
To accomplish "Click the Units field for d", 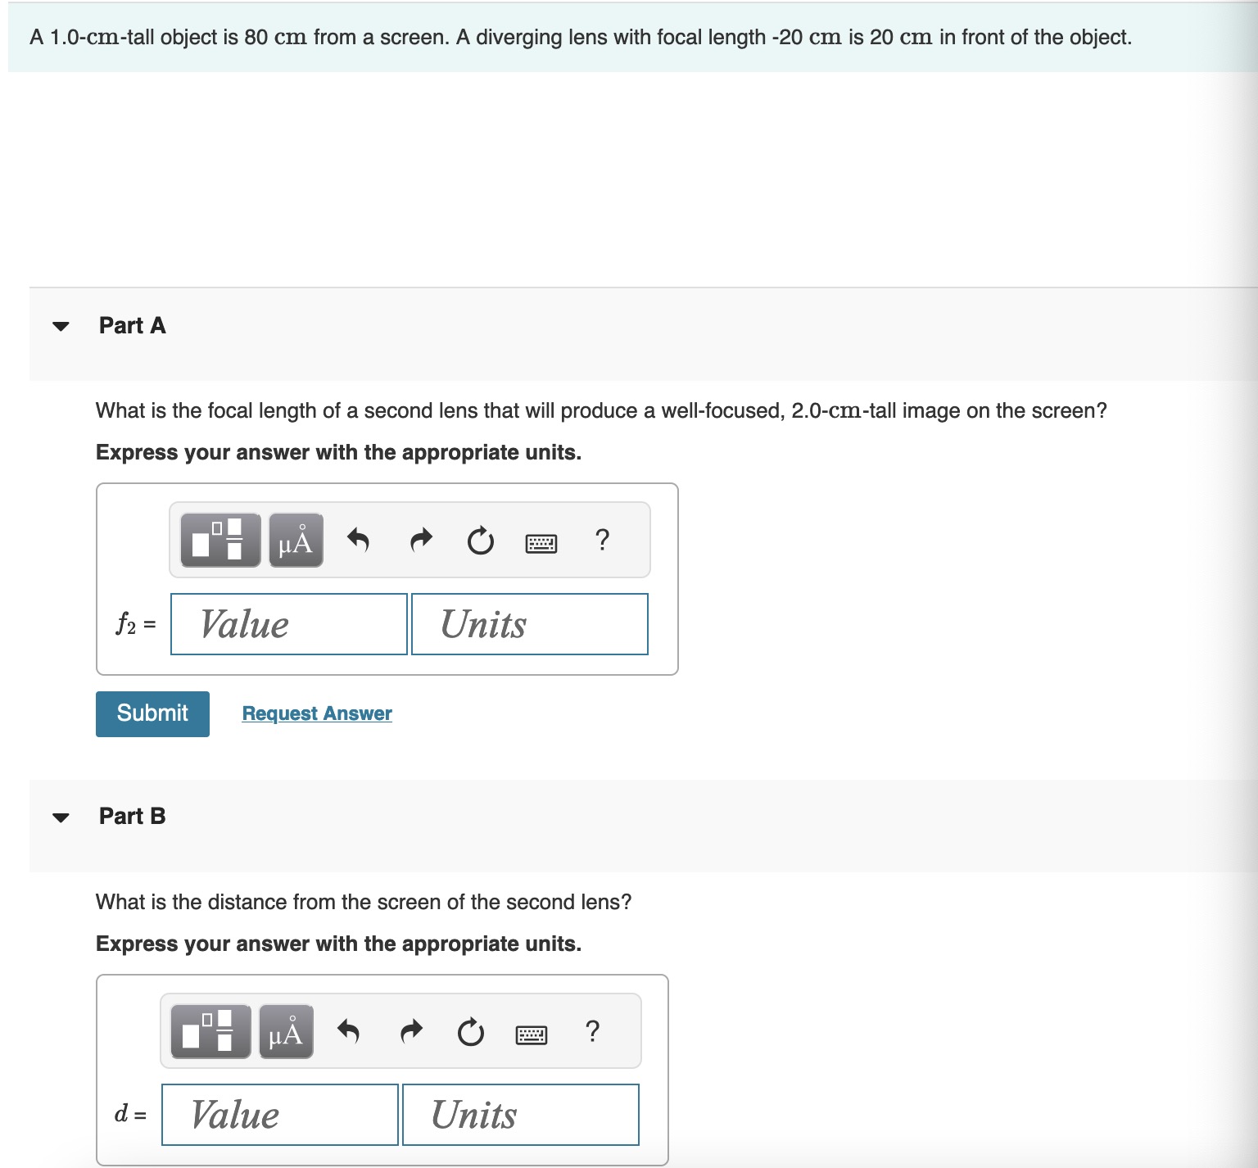I will pyautogui.click(x=518, y=1114).
